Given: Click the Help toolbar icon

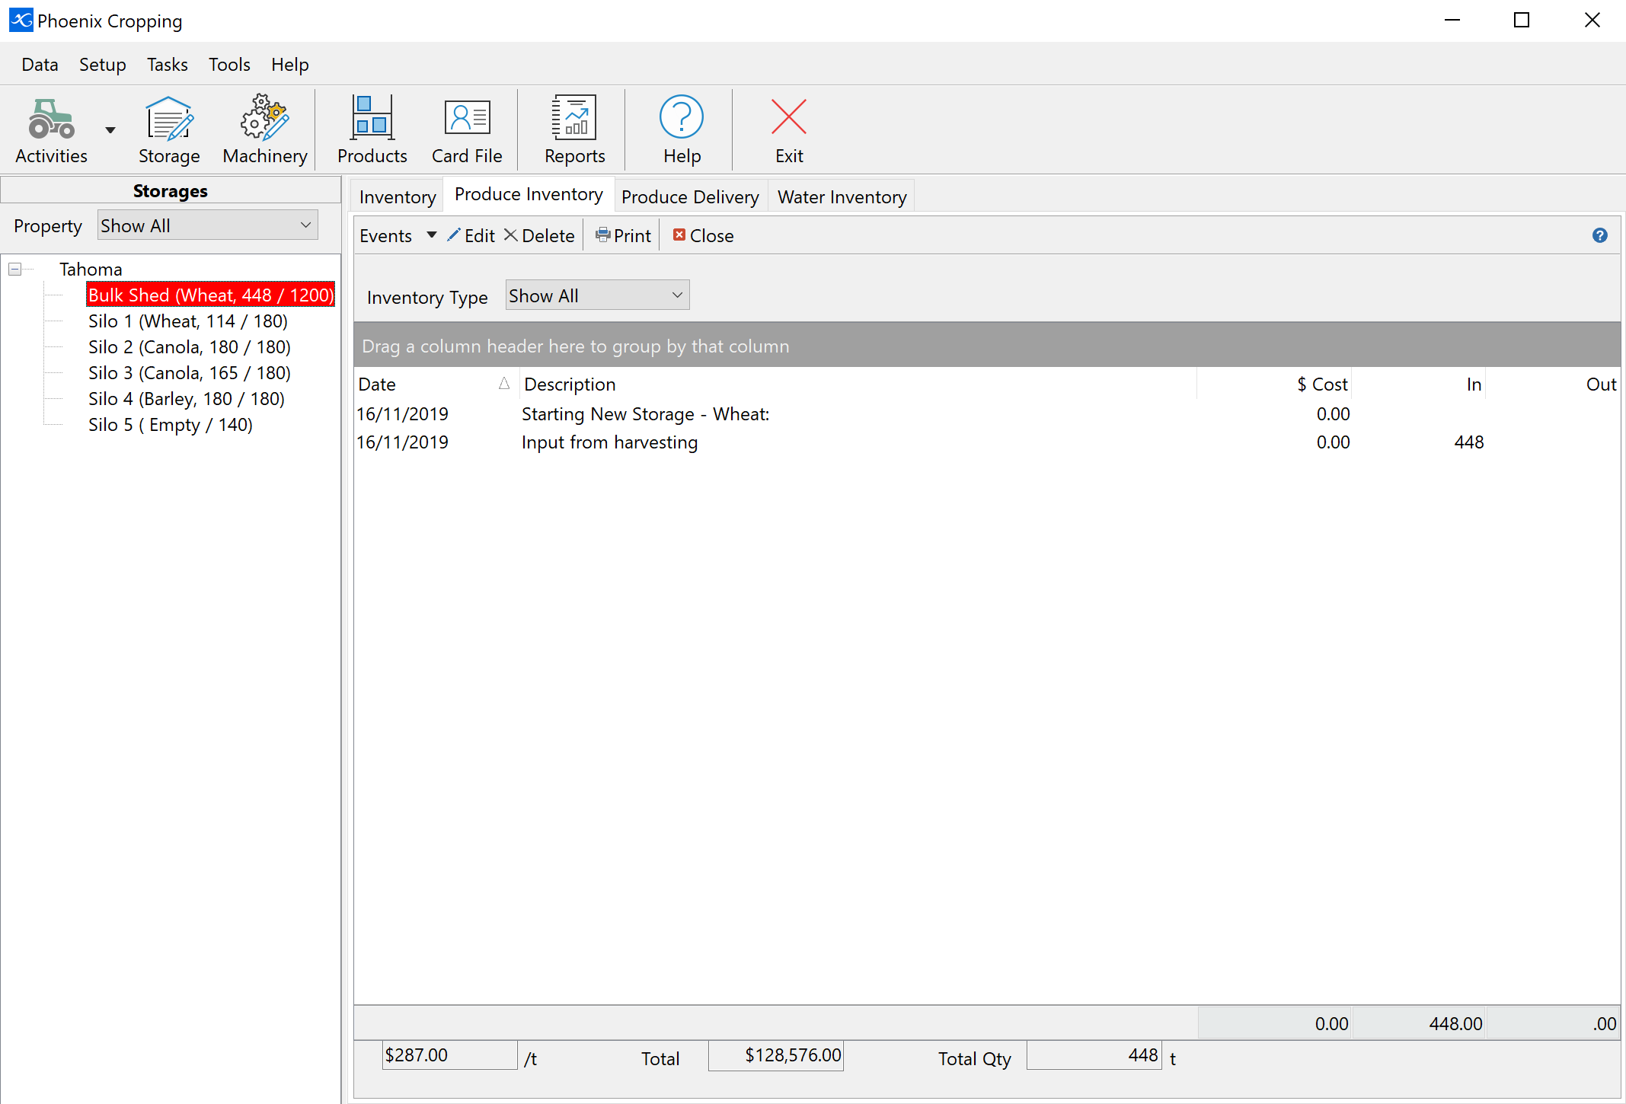Looking at the screenshot, I should point(681,128).
